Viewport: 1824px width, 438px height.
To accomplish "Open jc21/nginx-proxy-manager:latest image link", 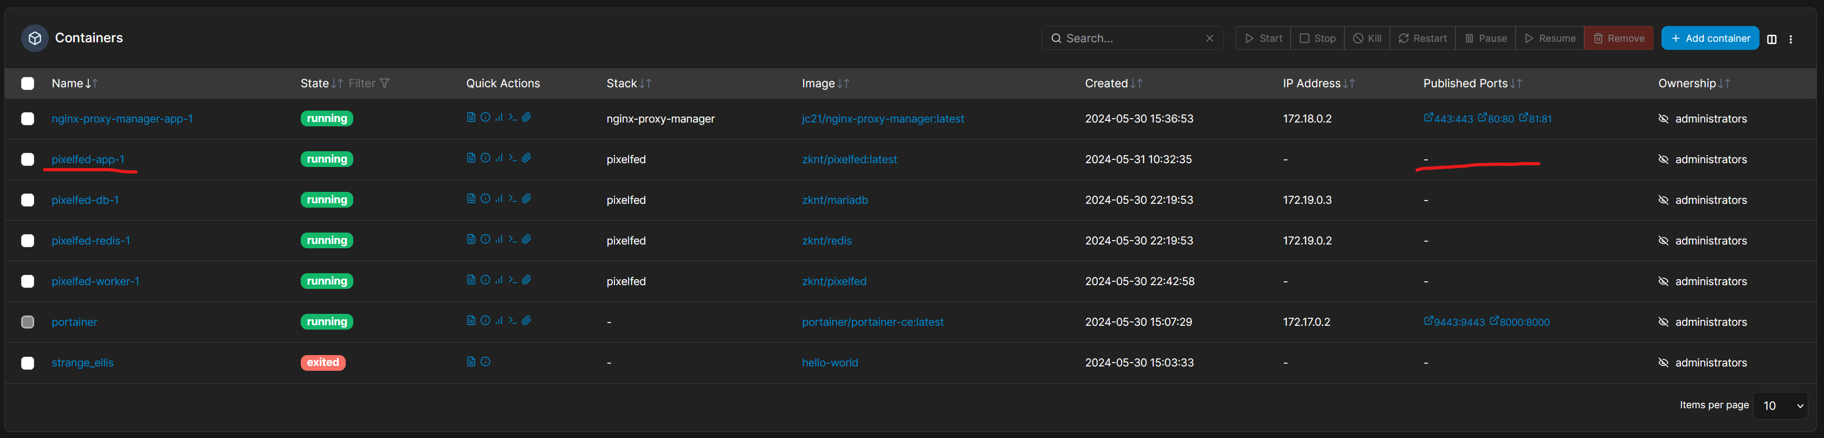I will tap(883, 118).
